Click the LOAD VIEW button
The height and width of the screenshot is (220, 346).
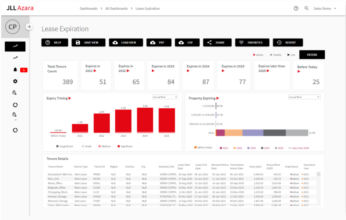pyautogui.click(x=126, y=42)
